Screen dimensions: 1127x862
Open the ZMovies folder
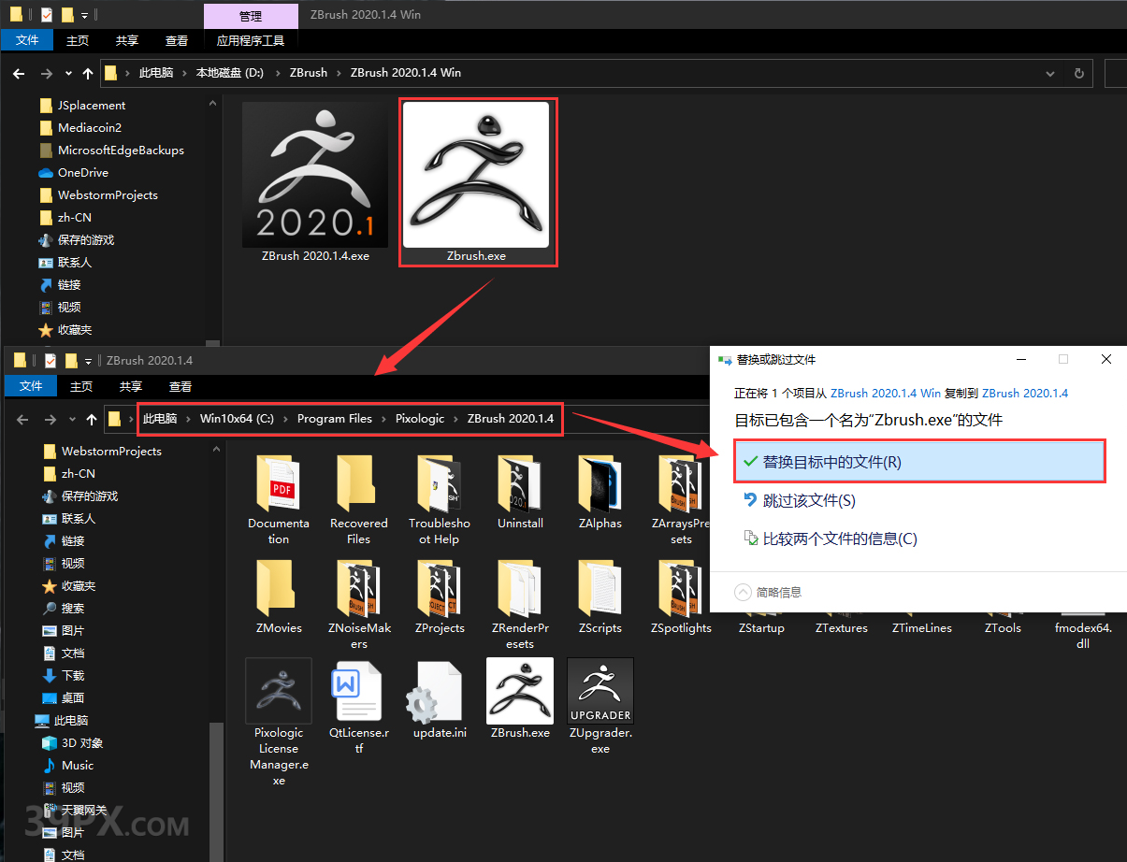(278, 598)
